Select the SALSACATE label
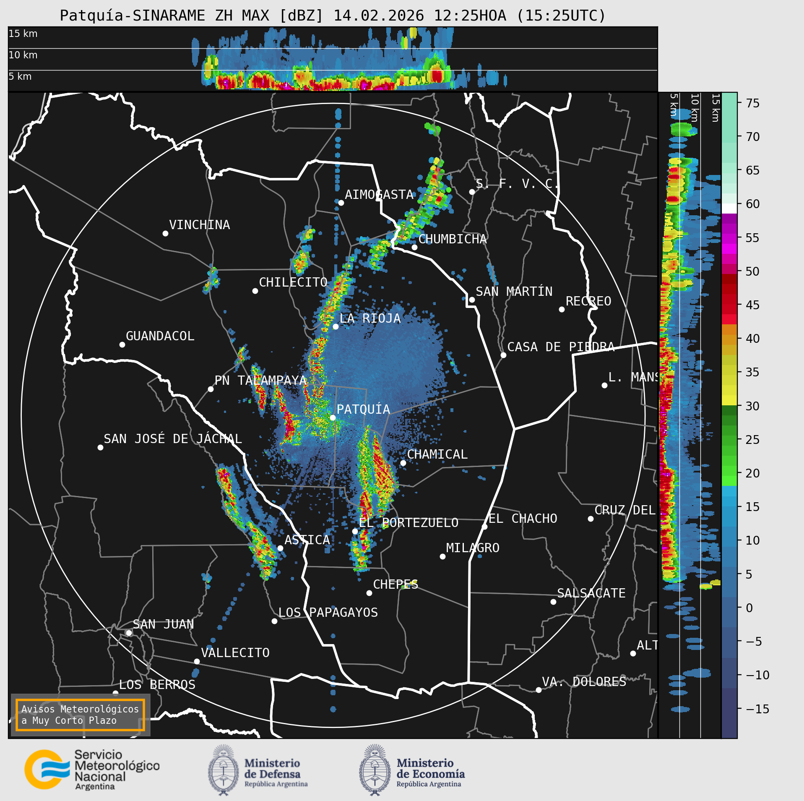This screenshot has width=804, height=801. 591,593
